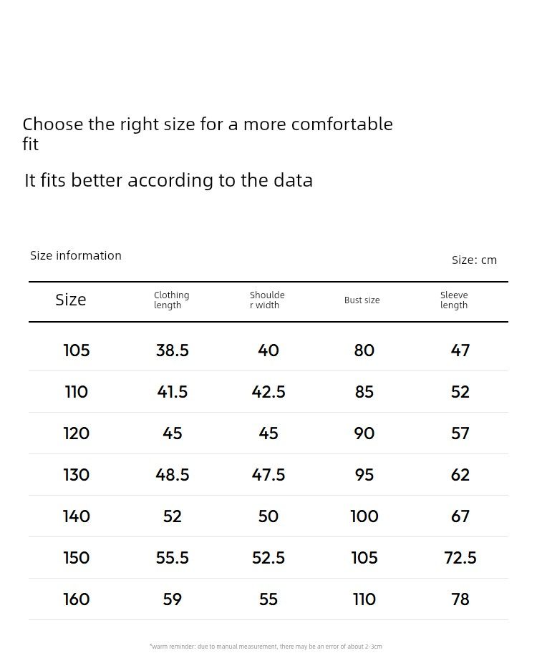Click the "Clothing length" column header

click(172, 300)
